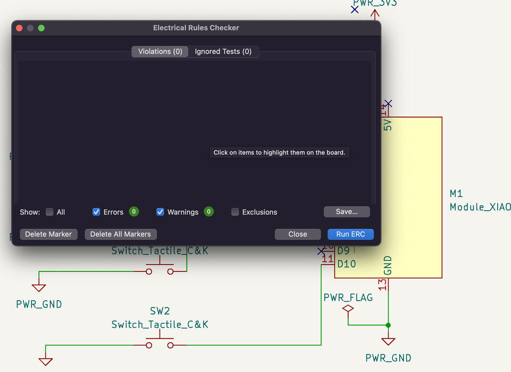Select the no-connect X near D9
Screen dimensions: 511x372
(x=322, y=251)
